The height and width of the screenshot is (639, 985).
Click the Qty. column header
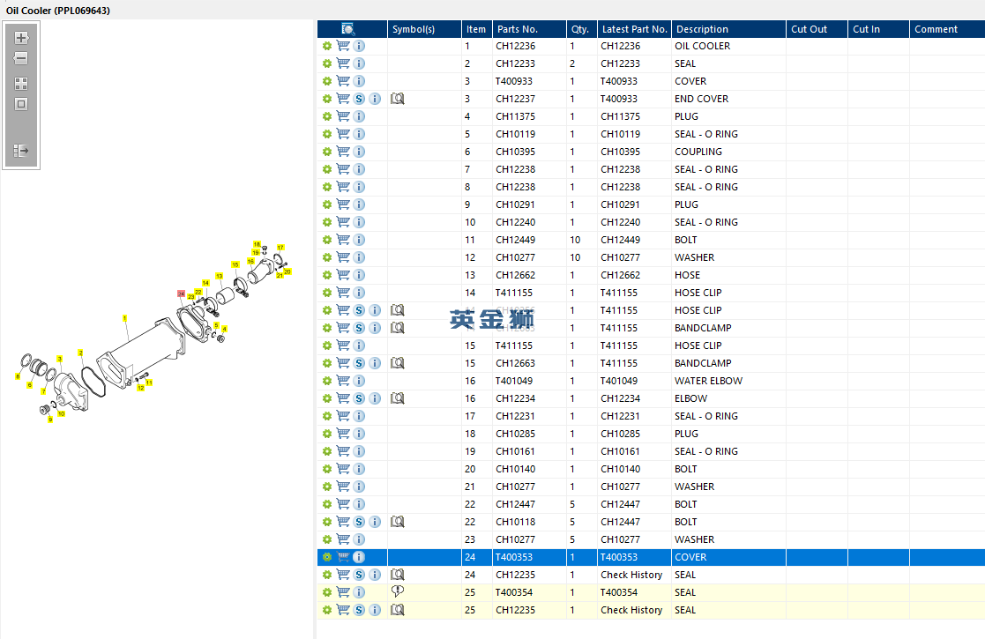pos(580,29)
